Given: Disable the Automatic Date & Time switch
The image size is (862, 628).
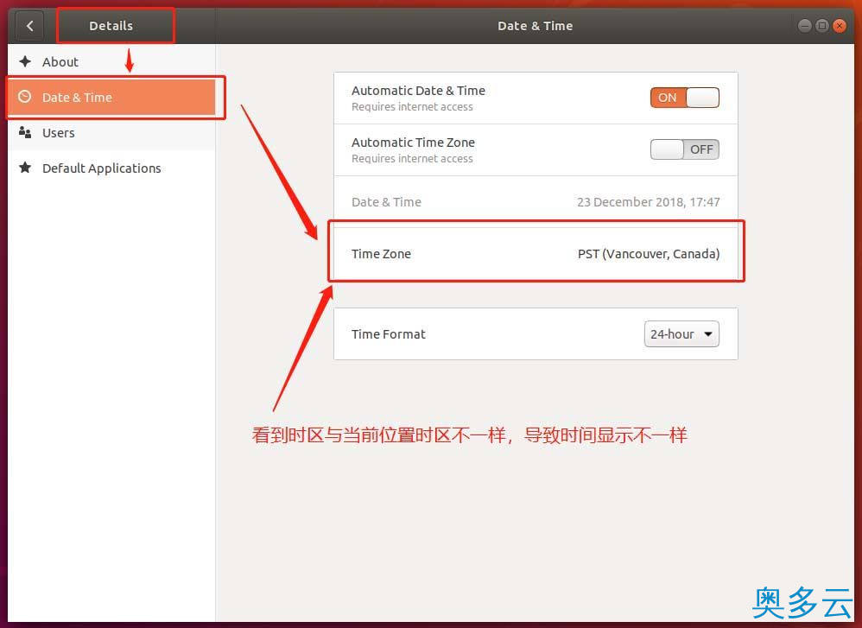Looking at the screenshot, I should [x=684, y=98].
